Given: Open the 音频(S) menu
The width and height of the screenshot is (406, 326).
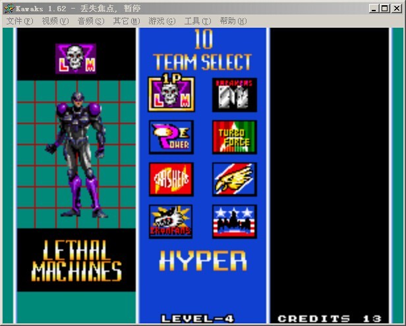Looking at the screenshot, I should point(91,21).
